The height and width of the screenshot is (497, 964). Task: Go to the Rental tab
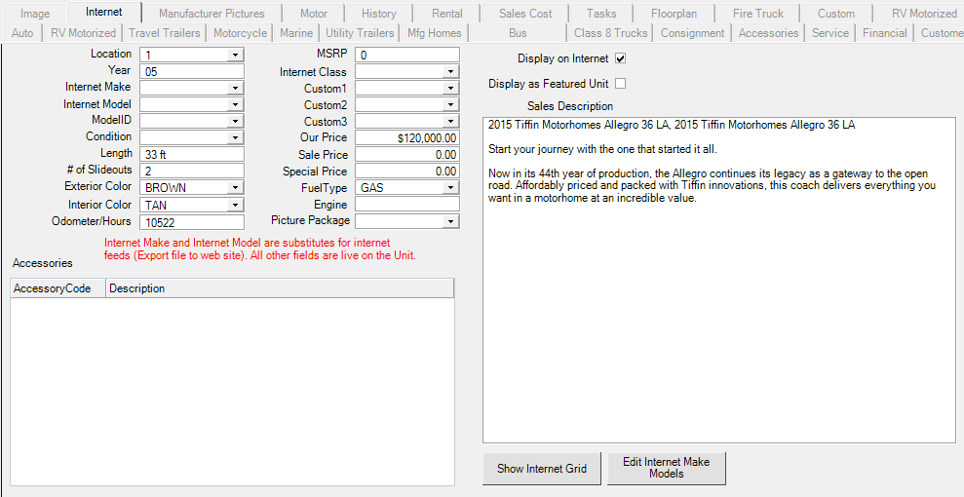447,14
